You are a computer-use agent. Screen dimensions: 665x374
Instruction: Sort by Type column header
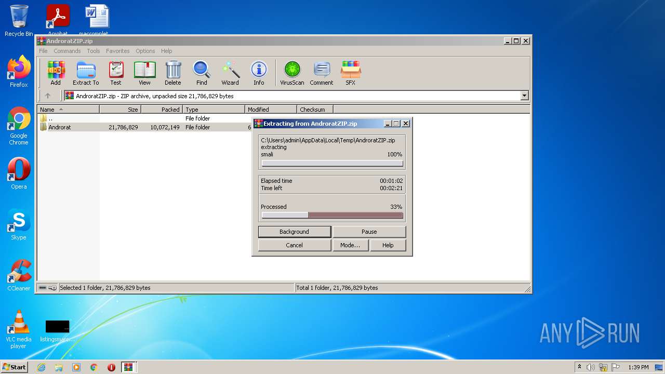click(x=214, y=110)
